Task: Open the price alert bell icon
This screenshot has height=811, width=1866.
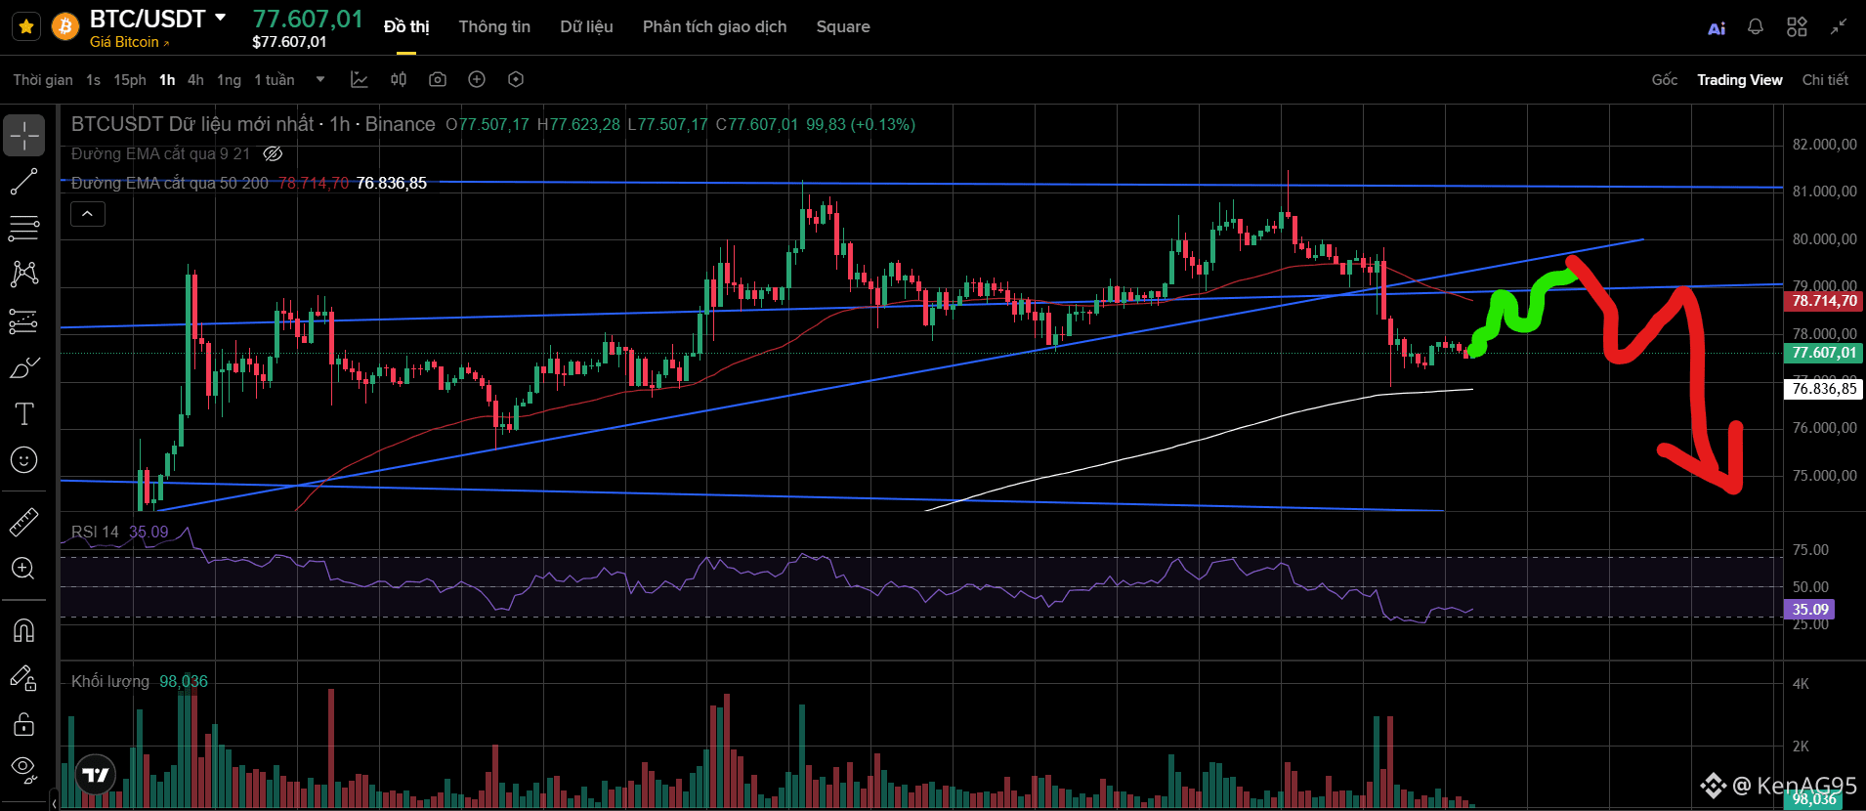Action: [x=1756, y=27]
